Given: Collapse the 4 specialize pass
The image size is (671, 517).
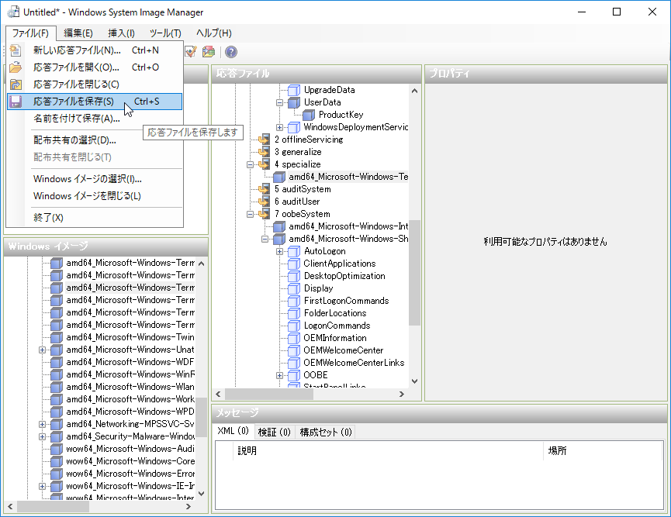Looking at the screenshot, I should point(250,164).
